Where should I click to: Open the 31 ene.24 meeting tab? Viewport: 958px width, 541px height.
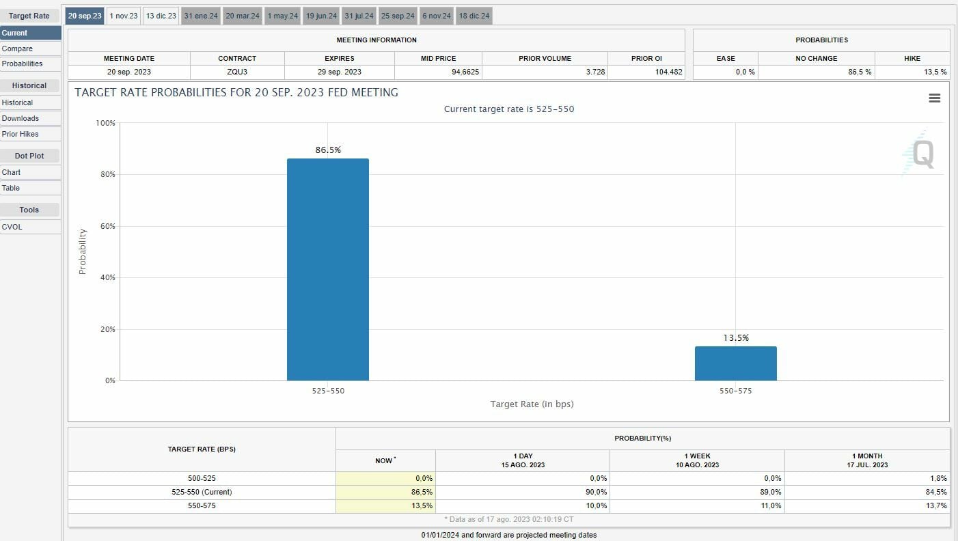pyautogui.click(x=201, y=16)
